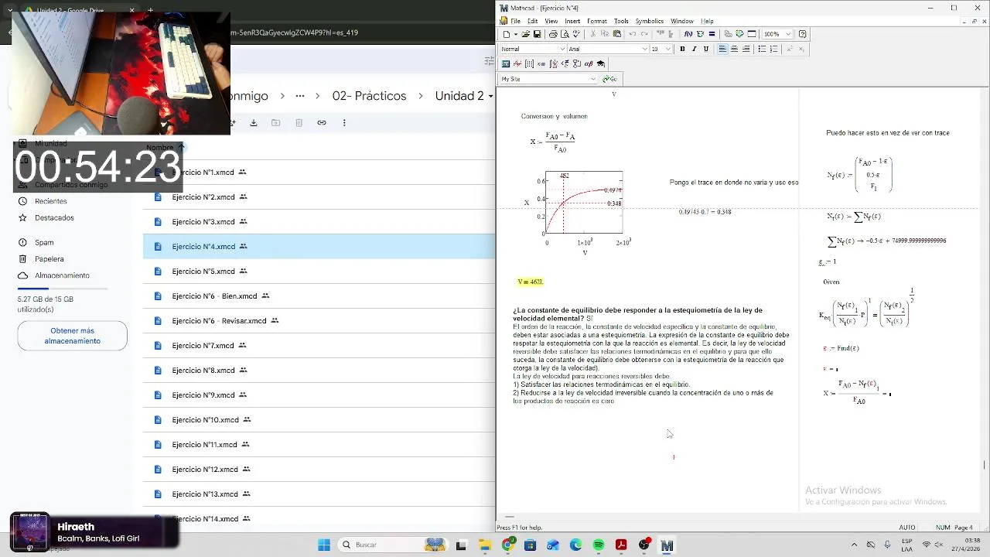Set right text alignment
The image size is (990, 557).
pos(746,49)
